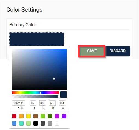Pick the turquoise preset swatch
139x130 pixels.
pyautogui.click(x=21, y=123)
